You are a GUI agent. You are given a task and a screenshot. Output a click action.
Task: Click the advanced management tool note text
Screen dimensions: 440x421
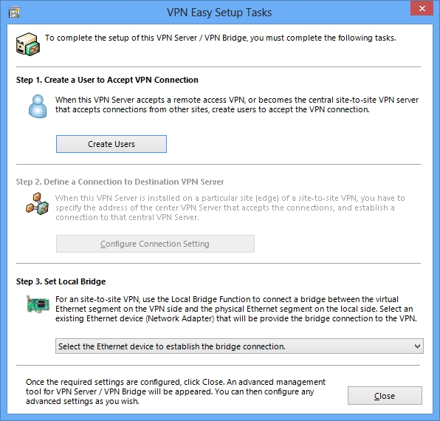pyautogui.click(x=176, y=391)
